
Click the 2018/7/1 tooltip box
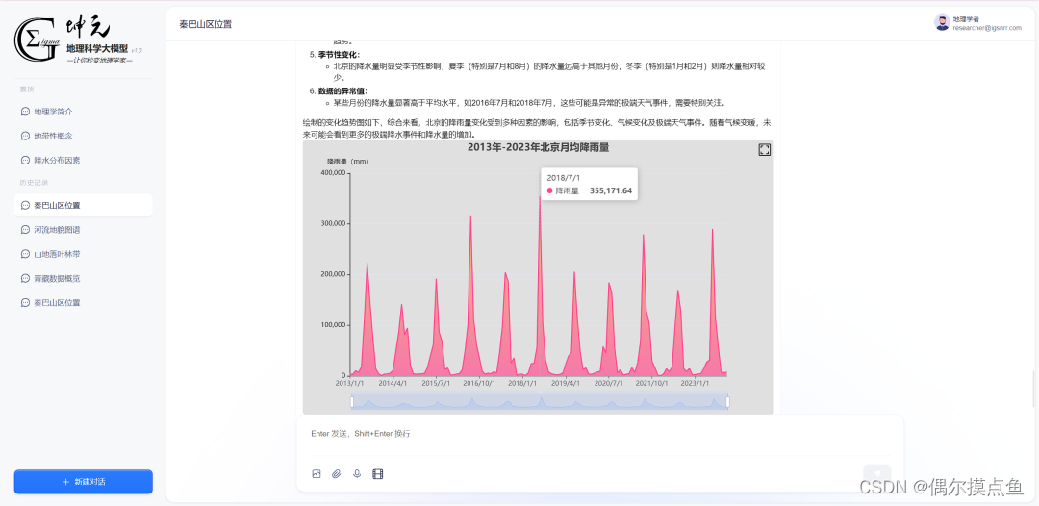point(589,184)
